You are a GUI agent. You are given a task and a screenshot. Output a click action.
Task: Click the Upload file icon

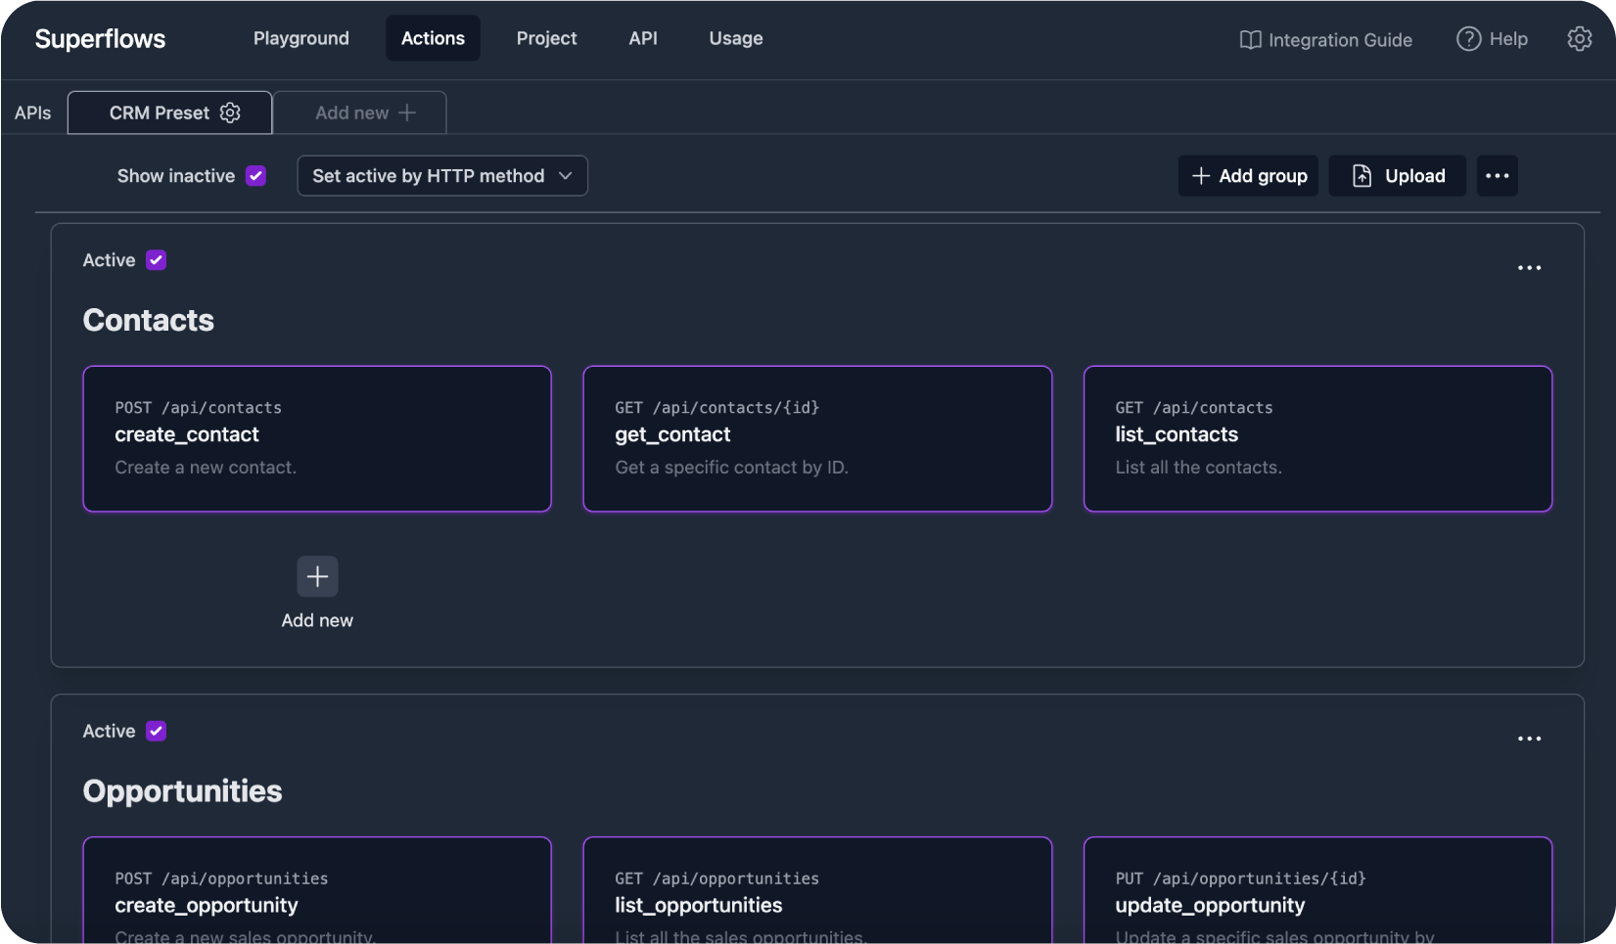pyautogui.click(x=1362, y=175)
